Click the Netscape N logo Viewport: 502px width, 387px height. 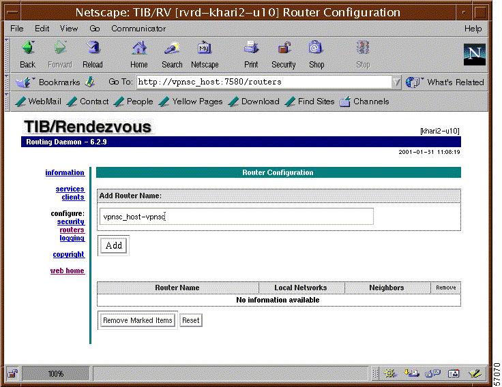(x=475, y=55)
